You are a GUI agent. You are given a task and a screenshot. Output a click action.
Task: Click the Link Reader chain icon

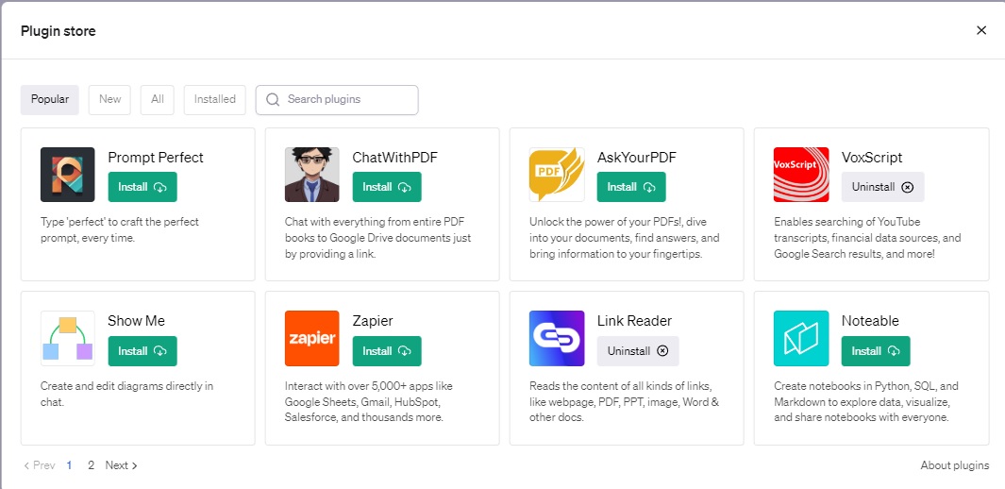coord(557,338)
